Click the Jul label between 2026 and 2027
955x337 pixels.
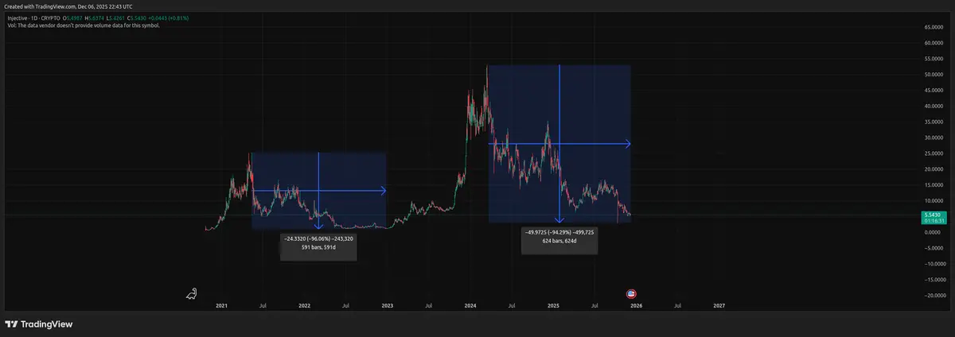tap(677, 305)
